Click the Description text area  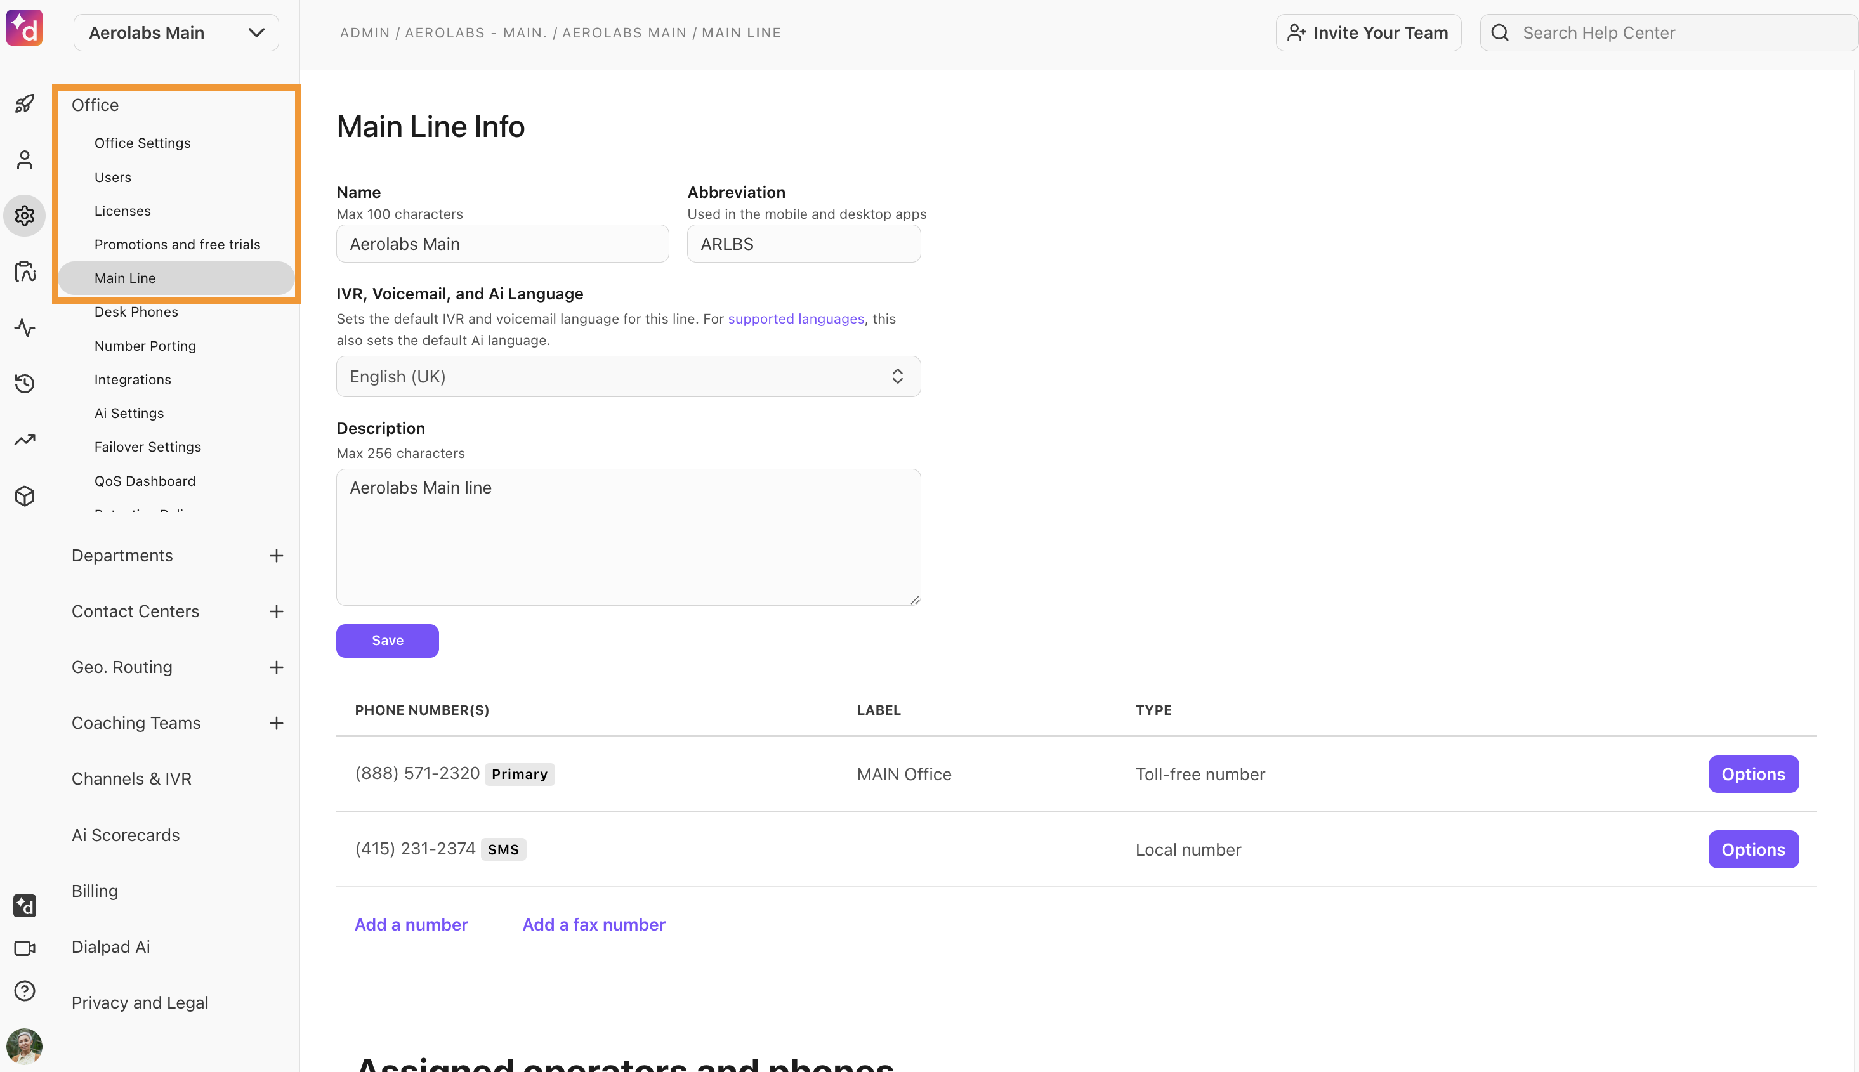(628, 537)
